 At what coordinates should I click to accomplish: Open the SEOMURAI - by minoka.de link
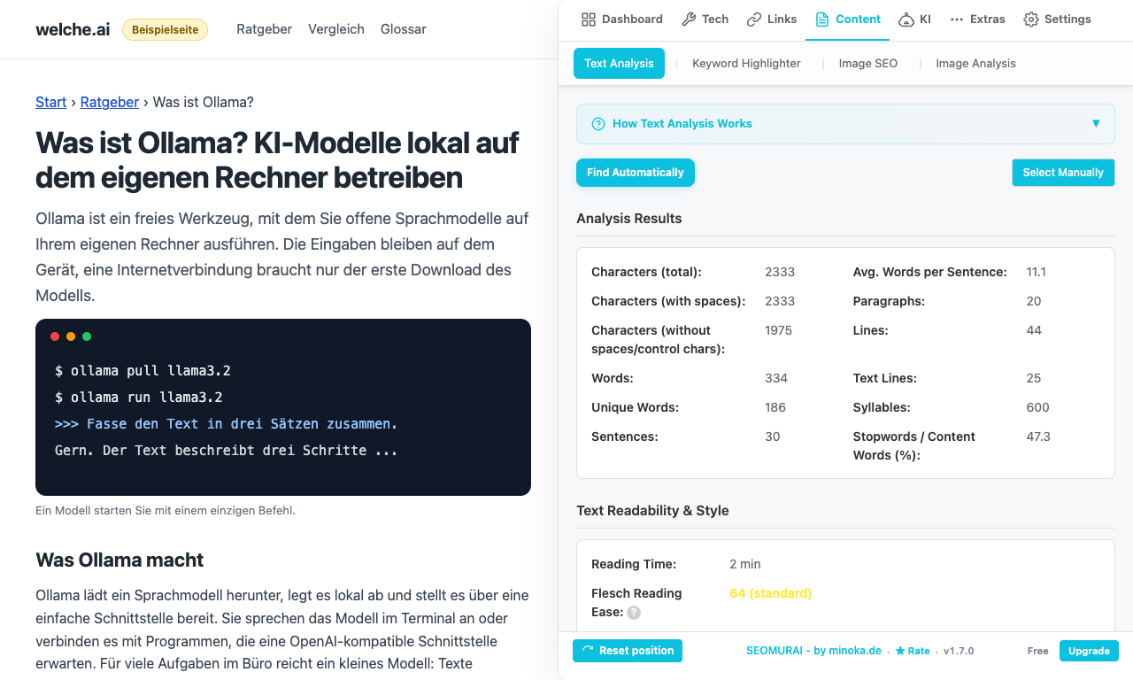(x=813, y=651)
